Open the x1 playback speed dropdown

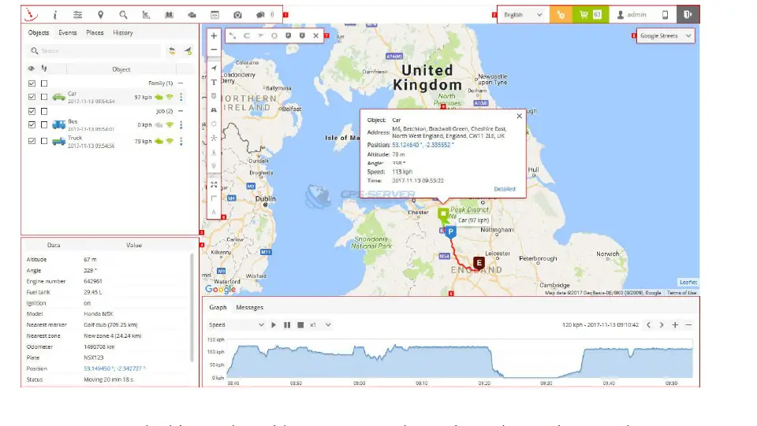(x=320, y=324)
